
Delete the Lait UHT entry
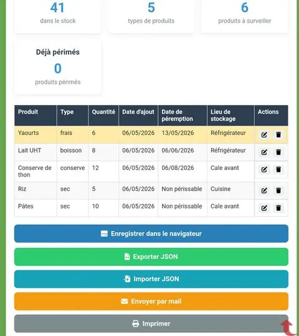coord(278,152)
